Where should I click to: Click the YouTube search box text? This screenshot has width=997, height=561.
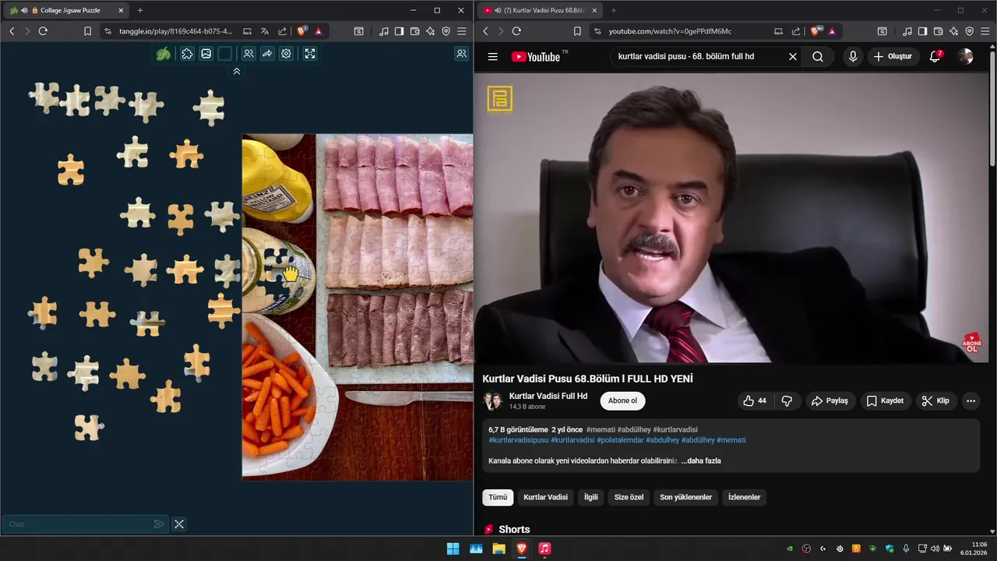click(686, 56)
